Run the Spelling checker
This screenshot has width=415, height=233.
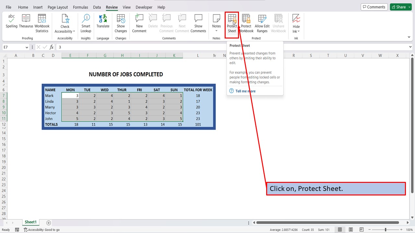click(11, 22)
